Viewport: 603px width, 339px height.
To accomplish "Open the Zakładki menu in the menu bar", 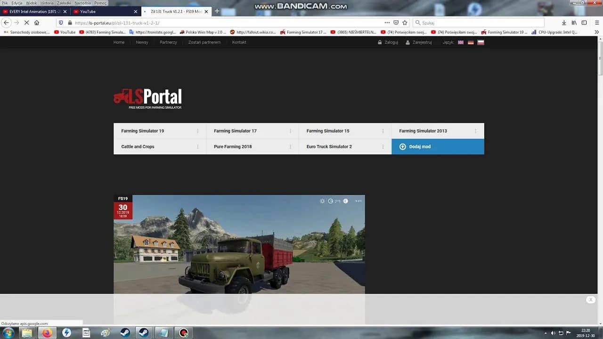I will pos(64,3).
